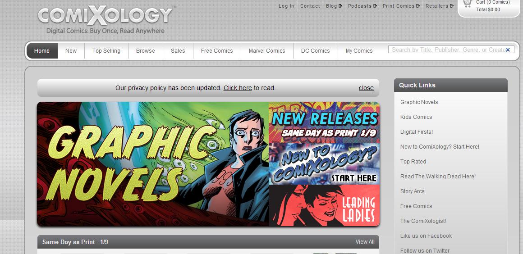The image size is (523, 254).
Task: Close the privacy policy notice
Action: 366,88
